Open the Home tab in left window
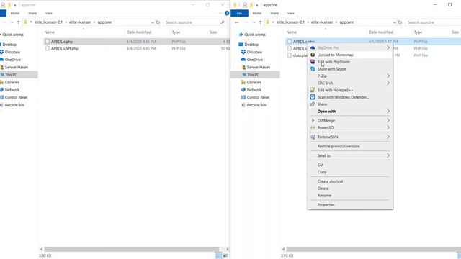Screen dimensions: 461x259 click(15, 13)
